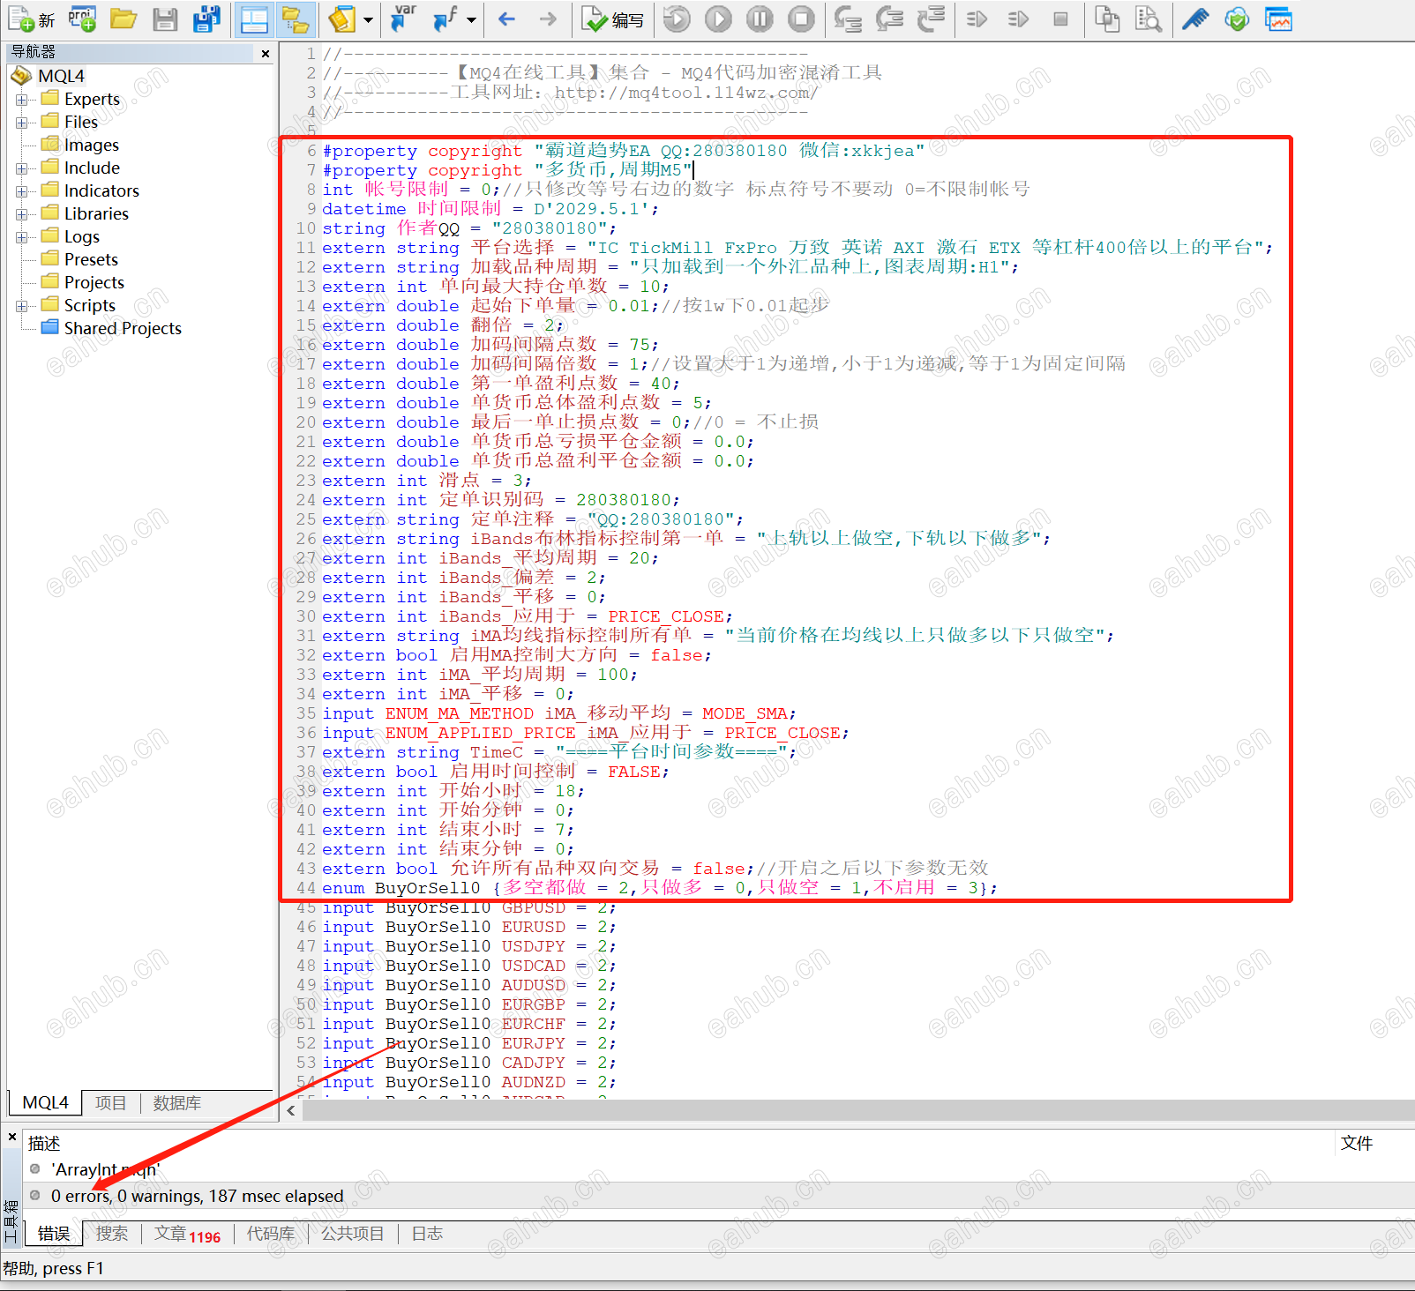Click code line 13 单向最大持仓单数

[496, 287]
